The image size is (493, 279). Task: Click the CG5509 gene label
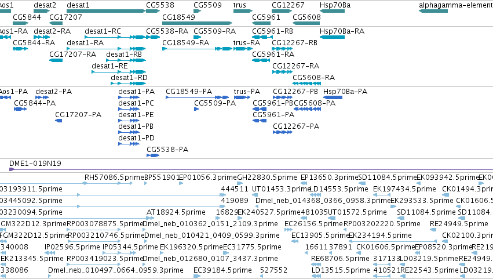coord(207,5)
